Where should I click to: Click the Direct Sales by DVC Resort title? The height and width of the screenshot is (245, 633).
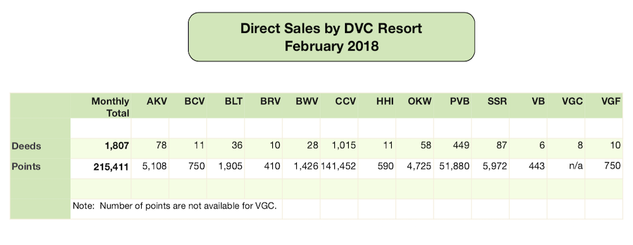click(332, 28)
